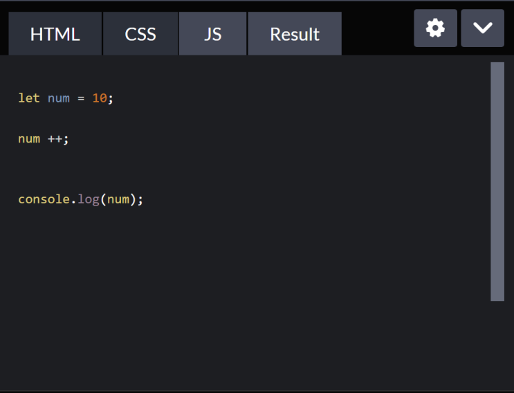Toggle the JS editor tab

[212, 33]
